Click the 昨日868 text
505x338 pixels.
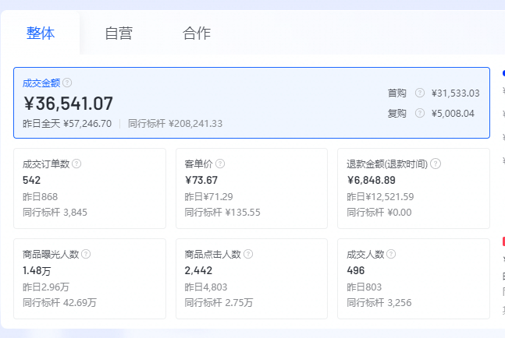point(41,196)
